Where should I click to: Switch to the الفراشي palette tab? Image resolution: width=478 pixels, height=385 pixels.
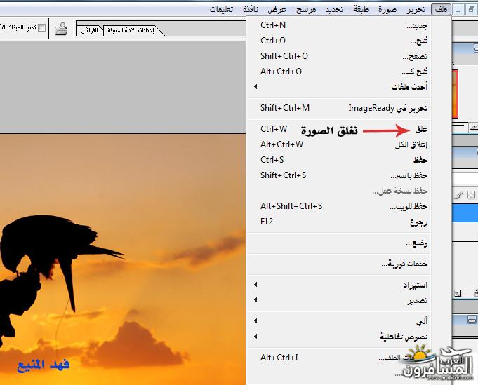tap(90, 30)
